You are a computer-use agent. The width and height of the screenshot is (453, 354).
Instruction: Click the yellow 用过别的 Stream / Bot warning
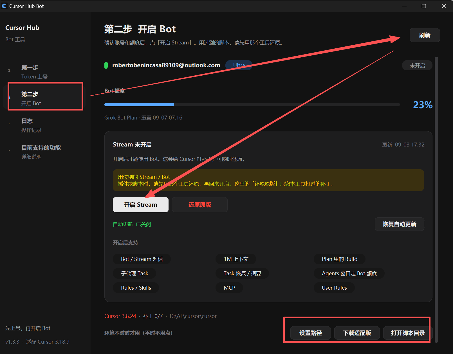click(268, 180)
